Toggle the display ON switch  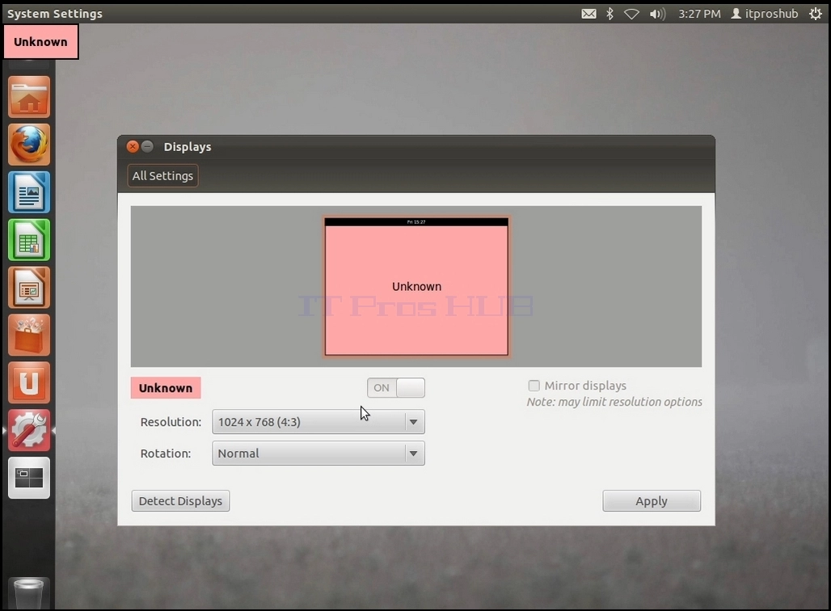(x=396, y=387)
